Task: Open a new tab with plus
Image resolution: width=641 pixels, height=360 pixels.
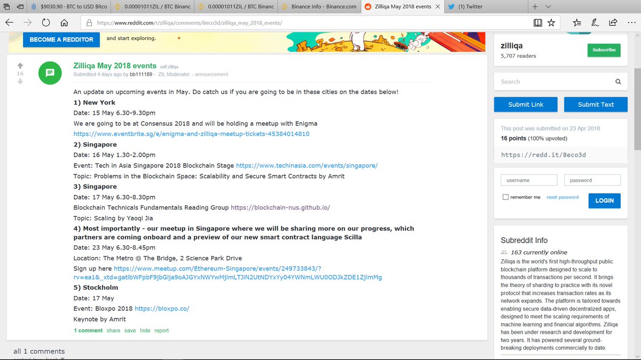Action: (x=535, y=6)
